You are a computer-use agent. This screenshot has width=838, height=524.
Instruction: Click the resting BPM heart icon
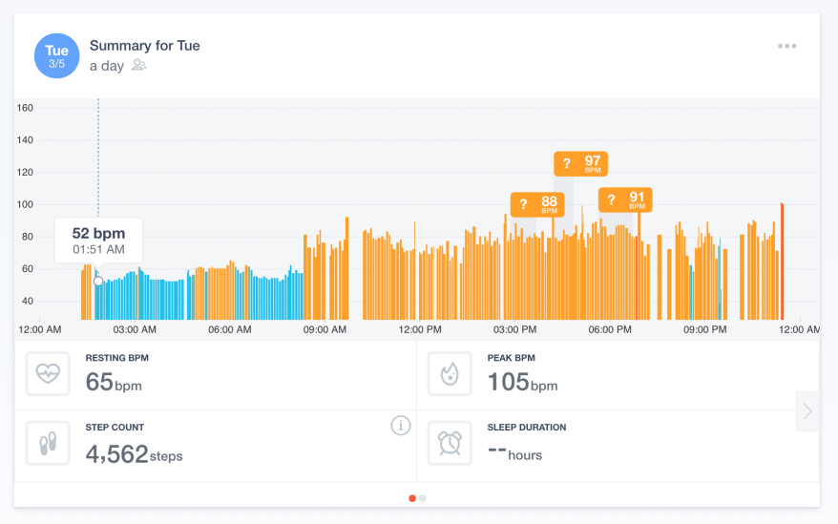click(x=48, y=374)
